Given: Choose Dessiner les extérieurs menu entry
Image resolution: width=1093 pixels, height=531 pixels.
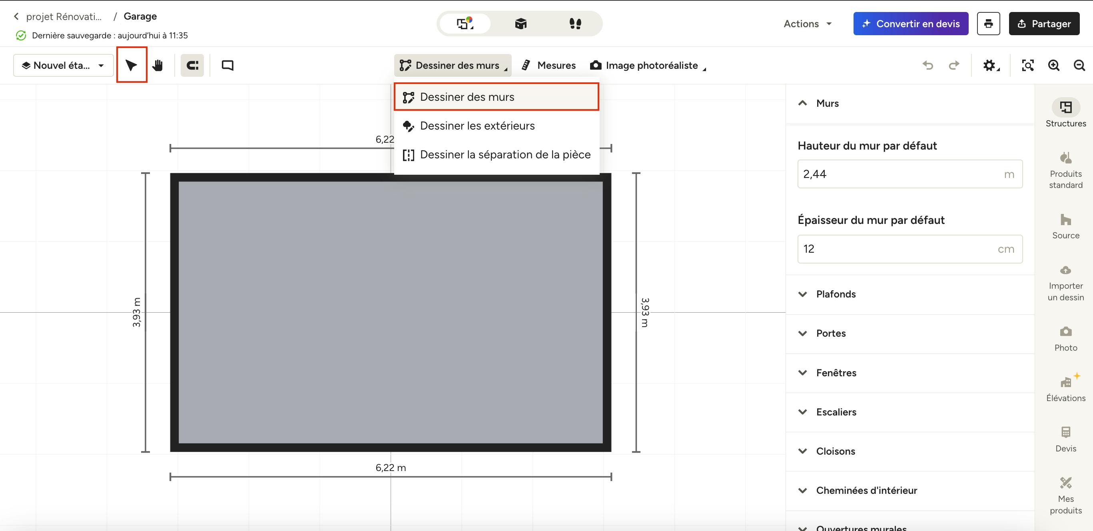Looking at the screenshot, I should (497, 126).
